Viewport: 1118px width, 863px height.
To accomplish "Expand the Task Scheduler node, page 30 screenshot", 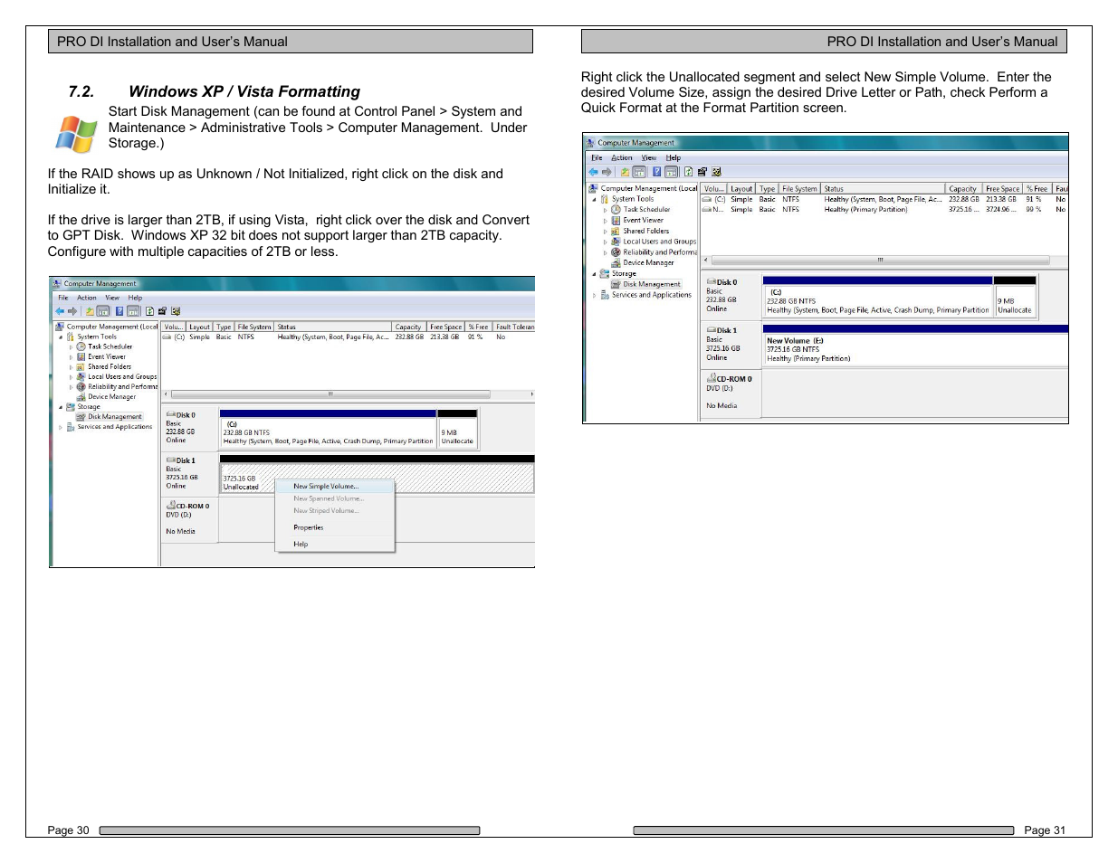I will (x=72, y=346).
